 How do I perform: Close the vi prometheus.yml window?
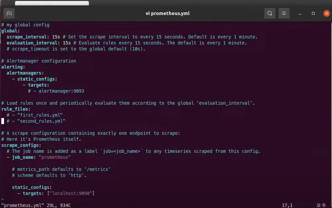tap(327, 13)
